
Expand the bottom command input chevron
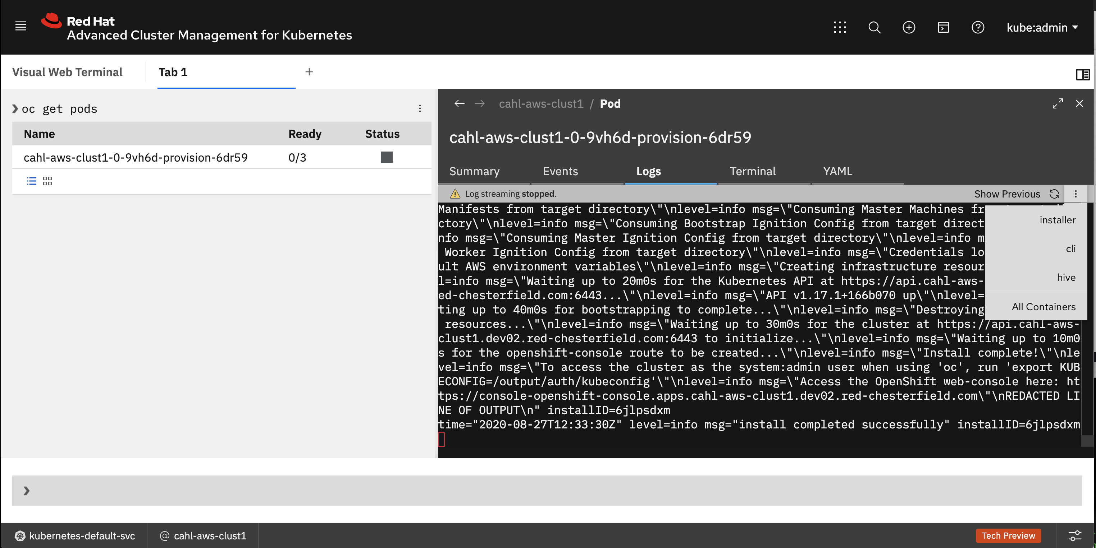[x=27, y=490]
